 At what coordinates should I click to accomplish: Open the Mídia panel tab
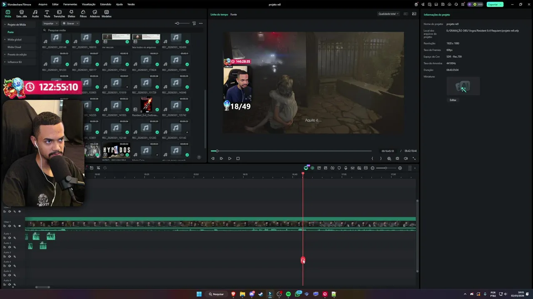tap(7, 14)
